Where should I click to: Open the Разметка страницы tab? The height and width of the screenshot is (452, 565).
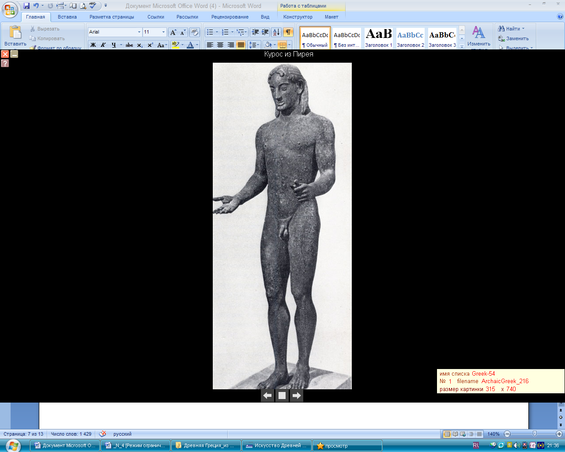112,17
